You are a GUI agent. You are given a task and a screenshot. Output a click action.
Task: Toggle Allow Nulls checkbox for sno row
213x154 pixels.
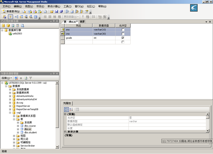[123, 30]
